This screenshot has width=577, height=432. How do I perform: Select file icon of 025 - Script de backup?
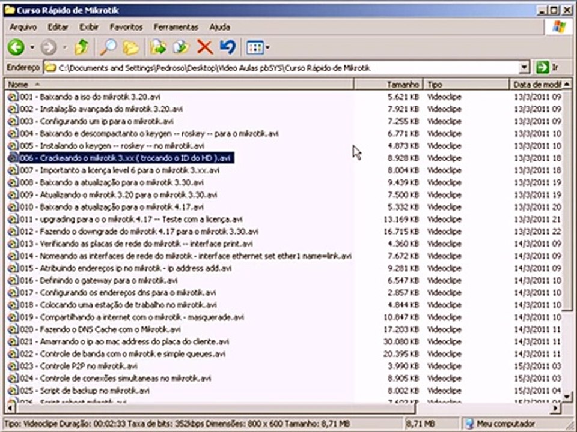(13, 391)
